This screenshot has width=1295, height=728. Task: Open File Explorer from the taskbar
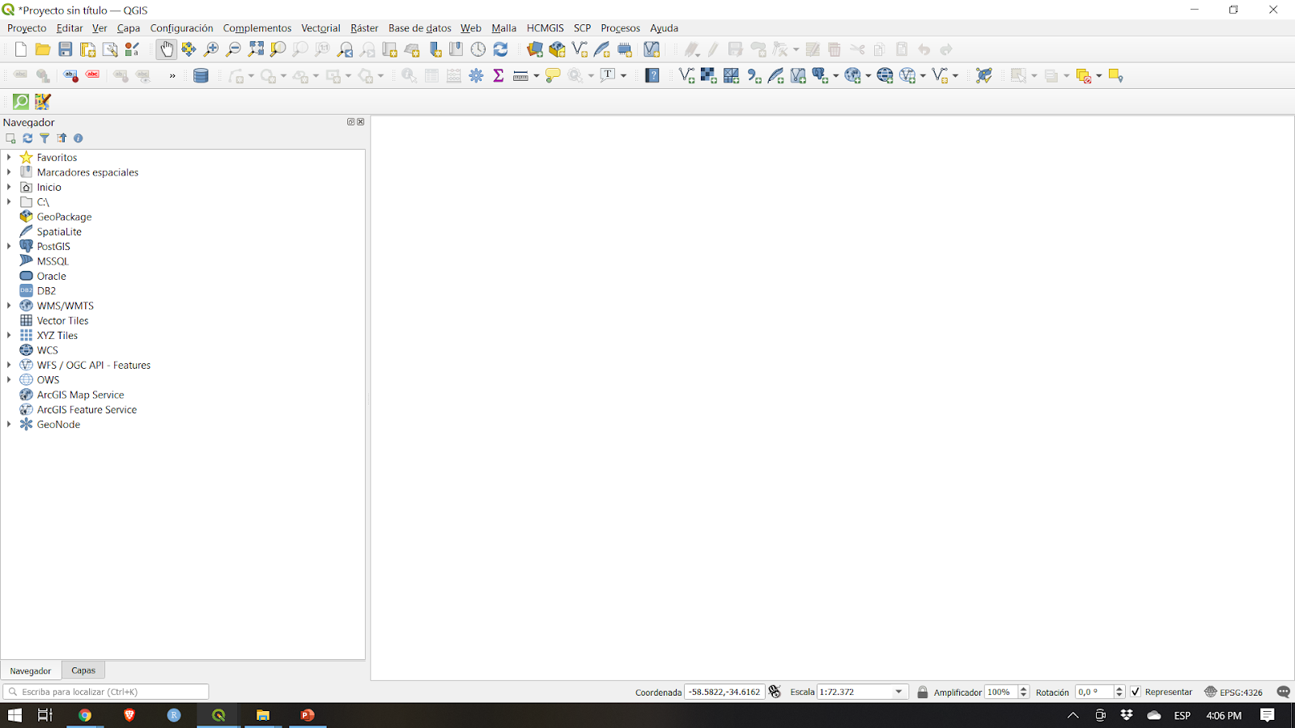[x=263, y=715]
